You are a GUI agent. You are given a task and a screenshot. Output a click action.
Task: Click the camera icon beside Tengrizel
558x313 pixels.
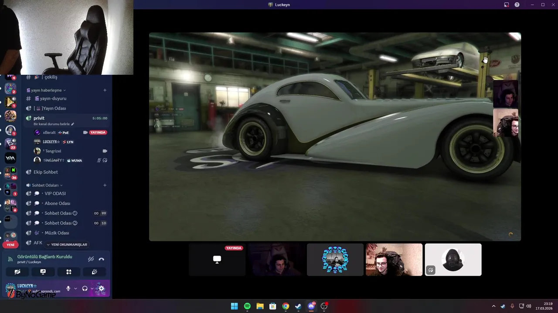point(105,151)
